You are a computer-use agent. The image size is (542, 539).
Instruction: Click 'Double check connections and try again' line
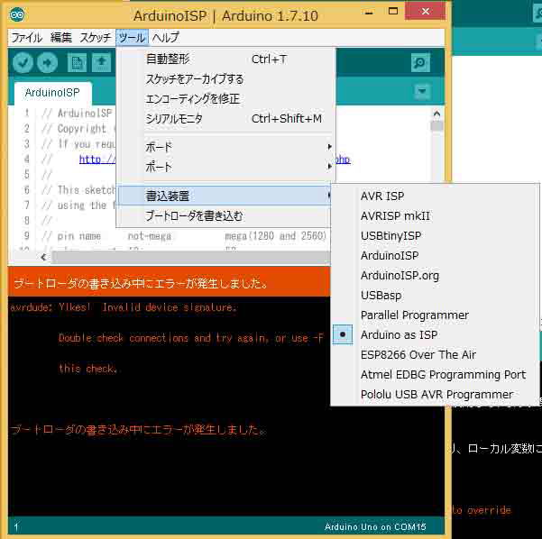pyautogui.click(x=191, y=338)
